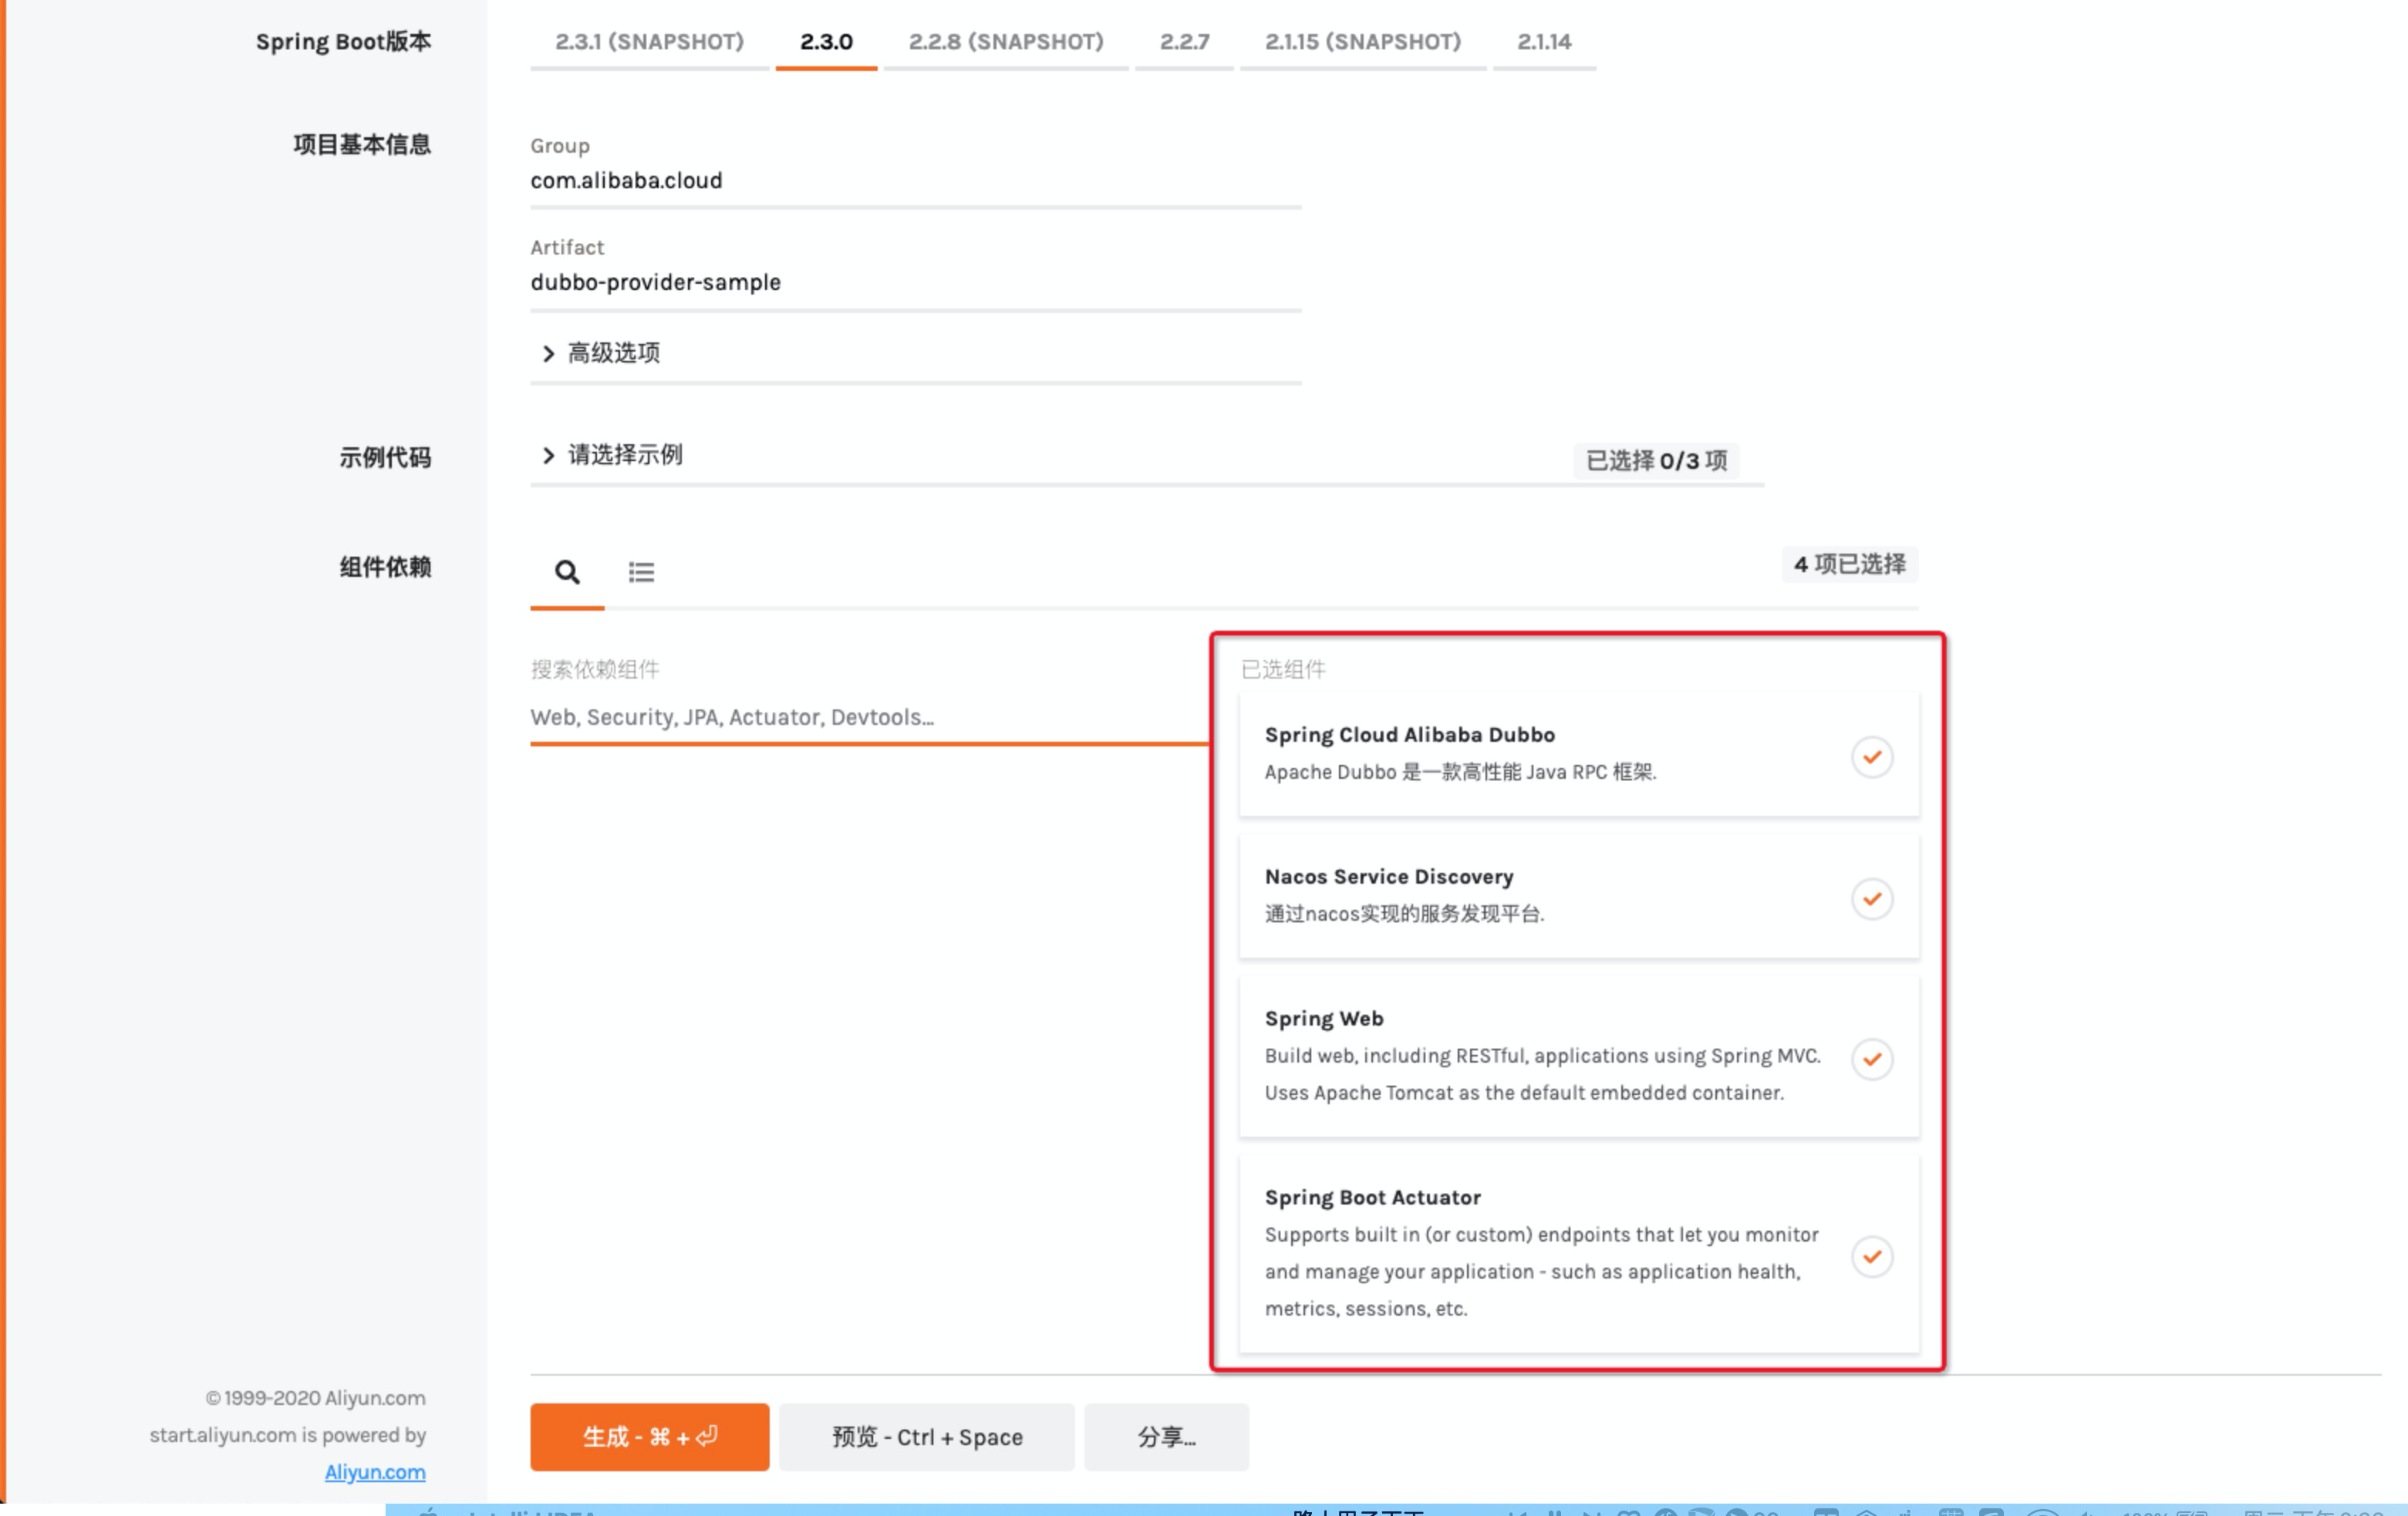Focus the dependency search input box

pyautogui.click(x=869, y=717)
